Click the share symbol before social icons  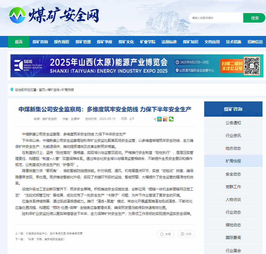point(155,119)
